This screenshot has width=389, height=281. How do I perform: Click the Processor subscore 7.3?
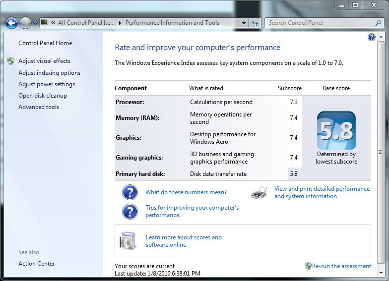(x=294, y=102)
